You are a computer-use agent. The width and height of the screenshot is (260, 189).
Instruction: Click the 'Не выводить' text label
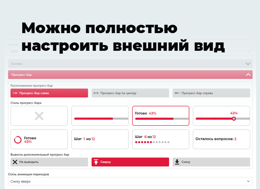[x=26, y=162]
